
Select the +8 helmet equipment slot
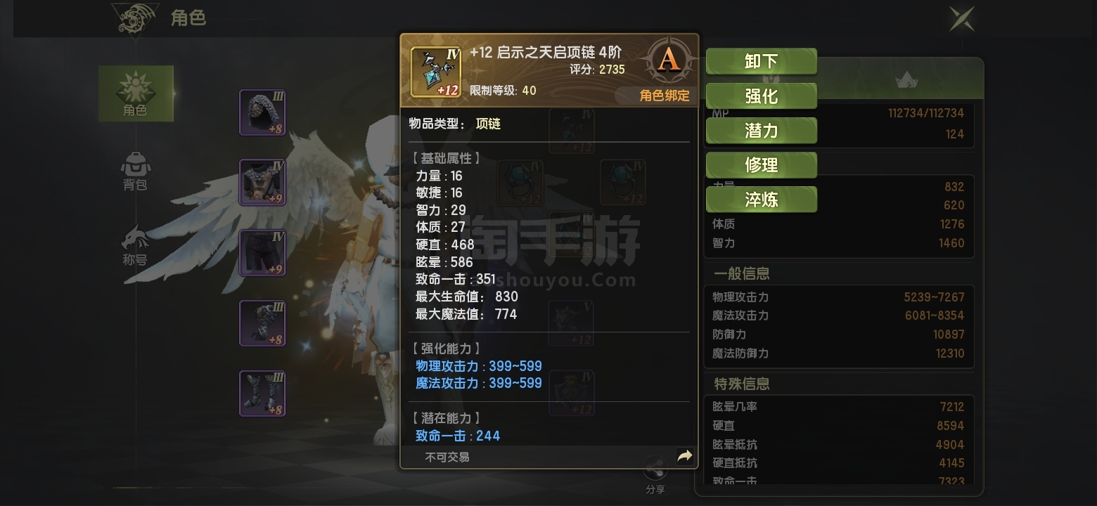pyautogui.click(x=262, y=112)
